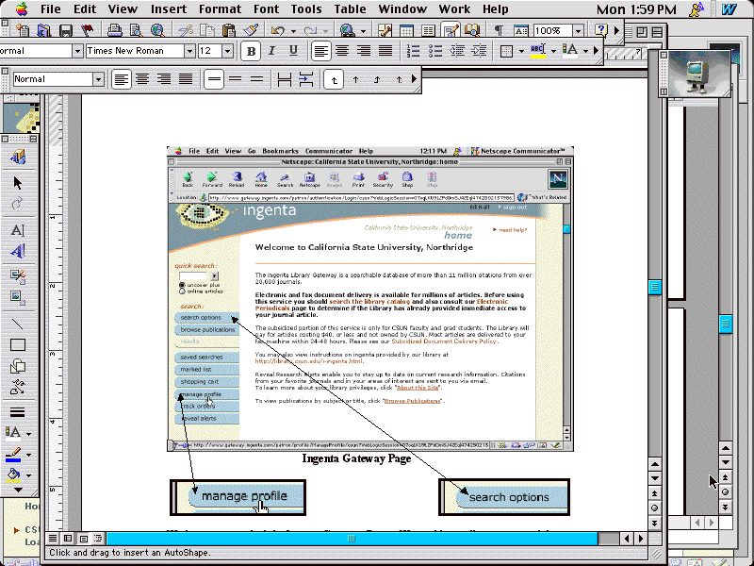754x566 pixels.
Task: Open Print Preview from the toolbar
Action: point(136,31)
